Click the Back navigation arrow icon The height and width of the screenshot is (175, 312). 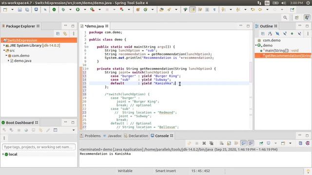click(x=260, y=10)
